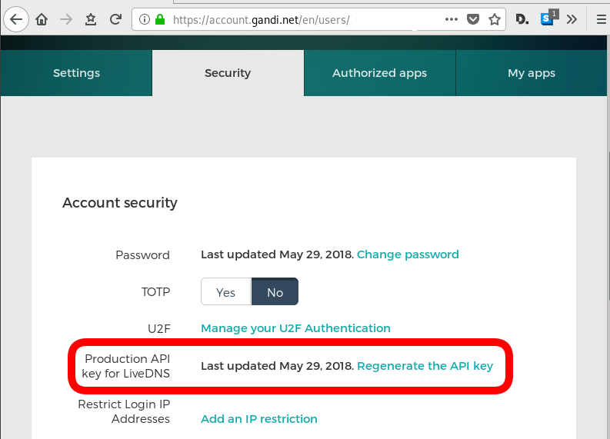
Task: Click the Pocket save icon
Action: 474,19
